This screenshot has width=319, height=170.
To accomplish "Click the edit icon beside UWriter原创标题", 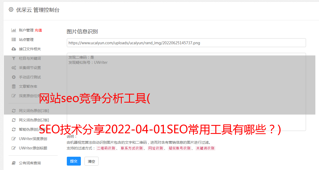I will [14, 148].
